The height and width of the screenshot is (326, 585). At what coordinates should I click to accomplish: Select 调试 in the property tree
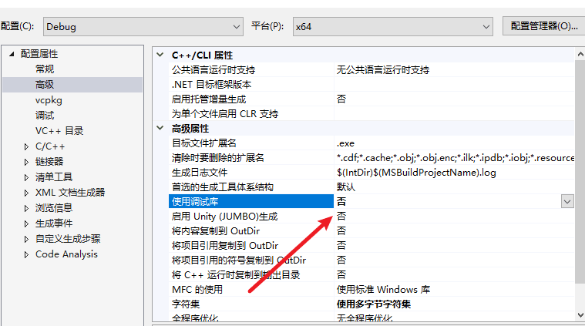point(45,116)
